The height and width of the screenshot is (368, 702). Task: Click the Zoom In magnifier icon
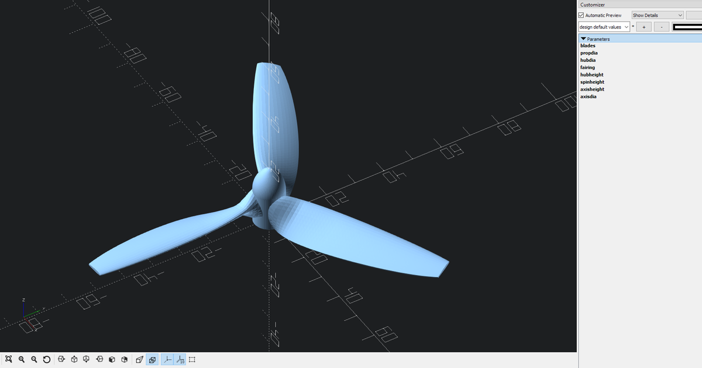click(21, 359)
